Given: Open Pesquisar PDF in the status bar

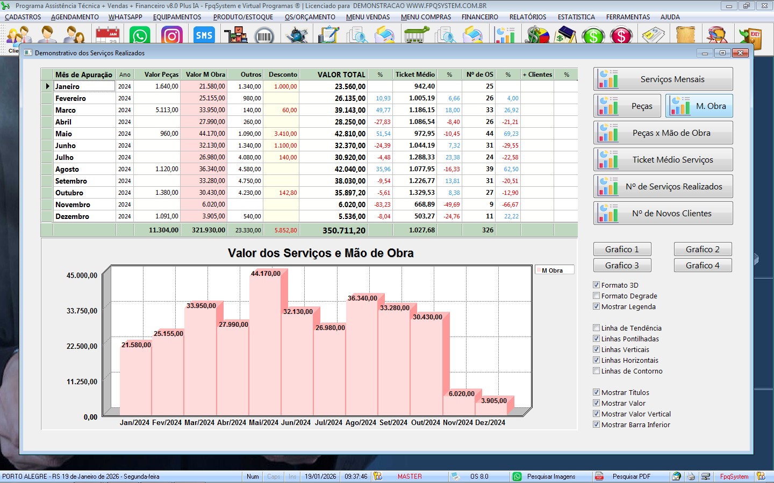Looking at the screenshot, I should point(631,477).
